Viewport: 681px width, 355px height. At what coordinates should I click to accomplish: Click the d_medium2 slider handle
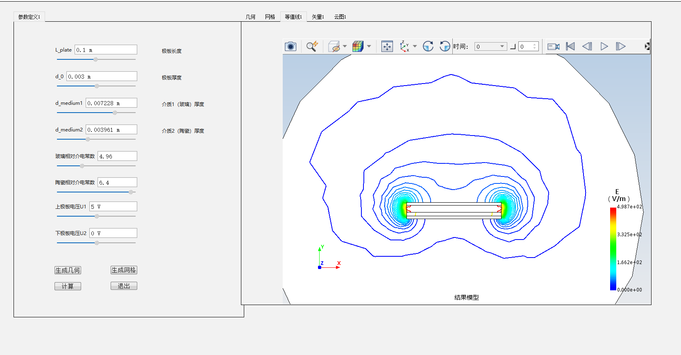[88, 139]
